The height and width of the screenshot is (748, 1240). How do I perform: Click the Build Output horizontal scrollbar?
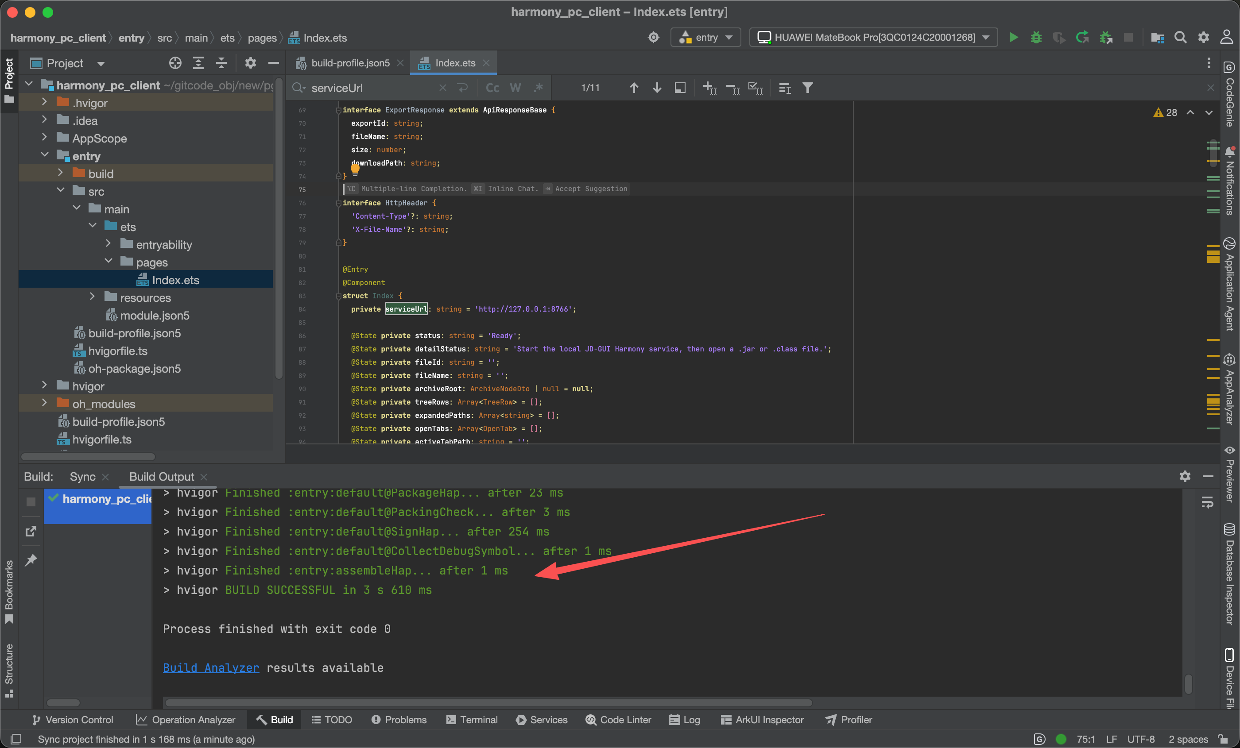[x=488, y=702]
